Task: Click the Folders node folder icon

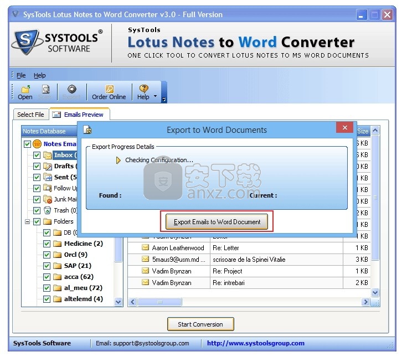Action: click(48, 221)
